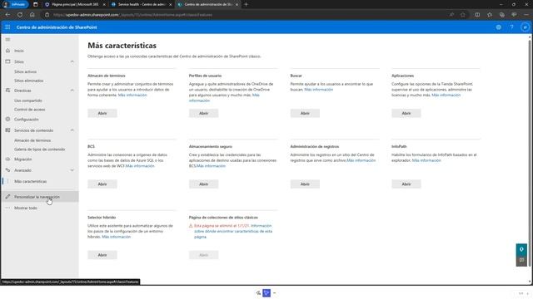Open link about classic site collections page
Viewport: 533px width, 299px height.
[233, 231]
